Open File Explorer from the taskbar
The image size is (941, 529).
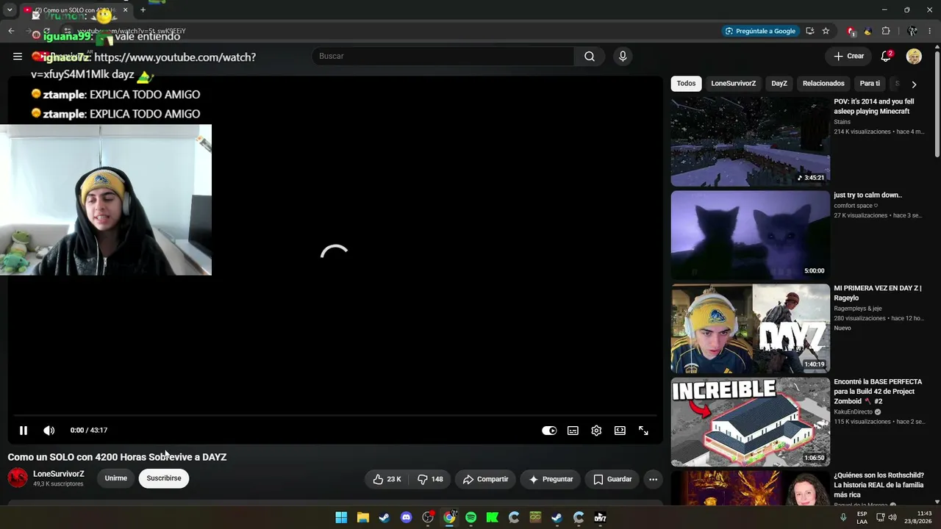pos(363,518)
